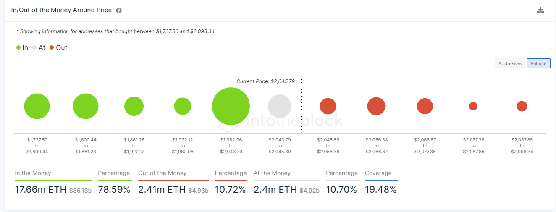Image resolution: width=556 pixels, height=212 pixels.
Task: Toggle the green In legend item
Action: click(22, 47)
